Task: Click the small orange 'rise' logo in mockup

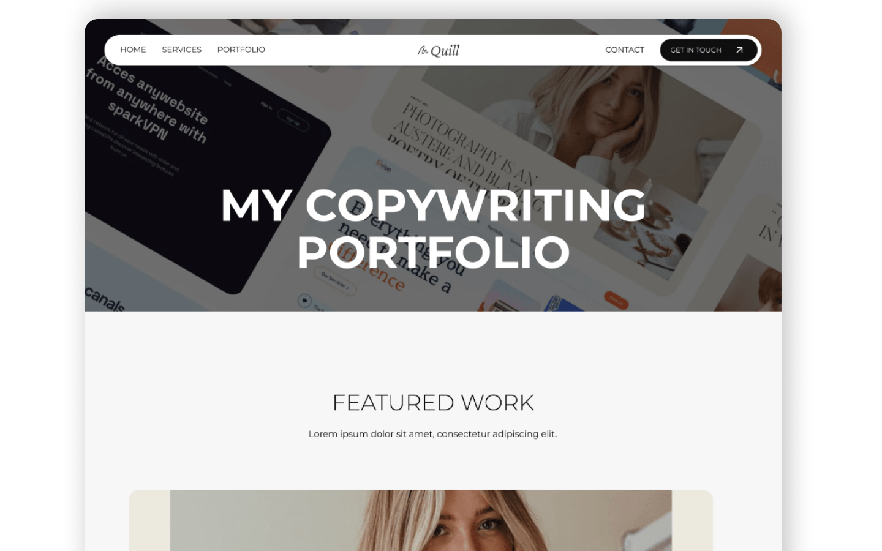Action: coord(383,165)
